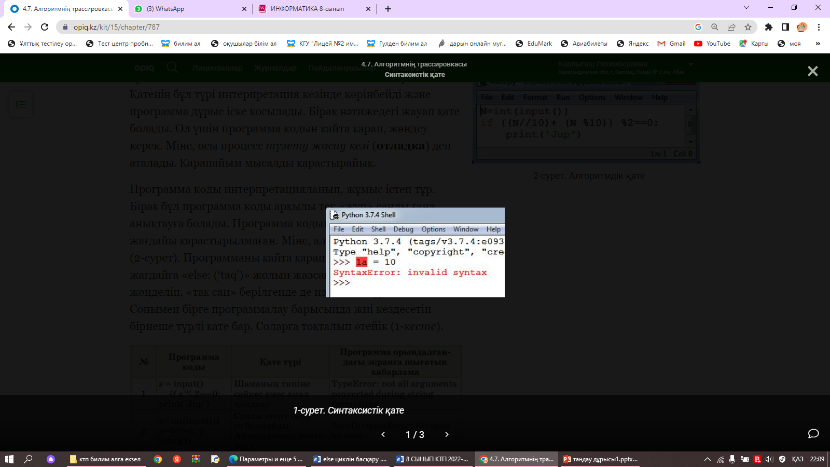Open the Карты bookmark
The image size is (830, 467).
click(754, 44)
